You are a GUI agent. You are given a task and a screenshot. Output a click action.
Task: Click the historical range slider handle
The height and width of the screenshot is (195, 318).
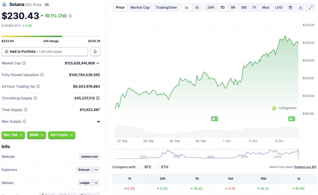tap(298, 153)
